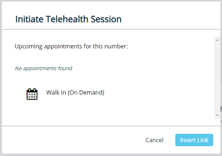Click the scrollbar down arrow
This screenshot has height=156, width=222.
pyautogui.click(x=217, y=115)
